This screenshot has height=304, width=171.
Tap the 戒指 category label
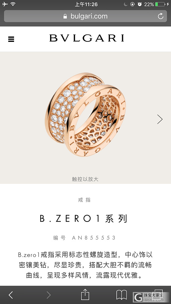coord(84,200)
